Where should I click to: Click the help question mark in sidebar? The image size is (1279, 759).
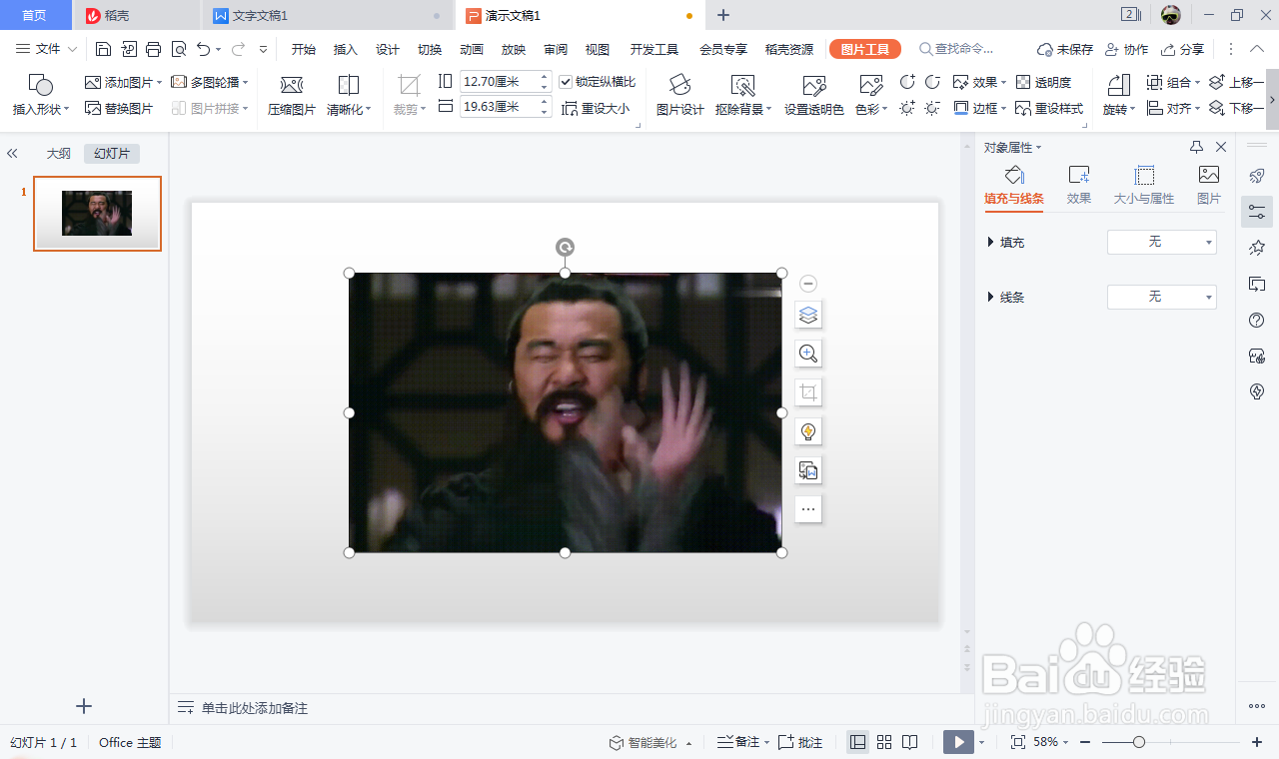(1257, 320)
